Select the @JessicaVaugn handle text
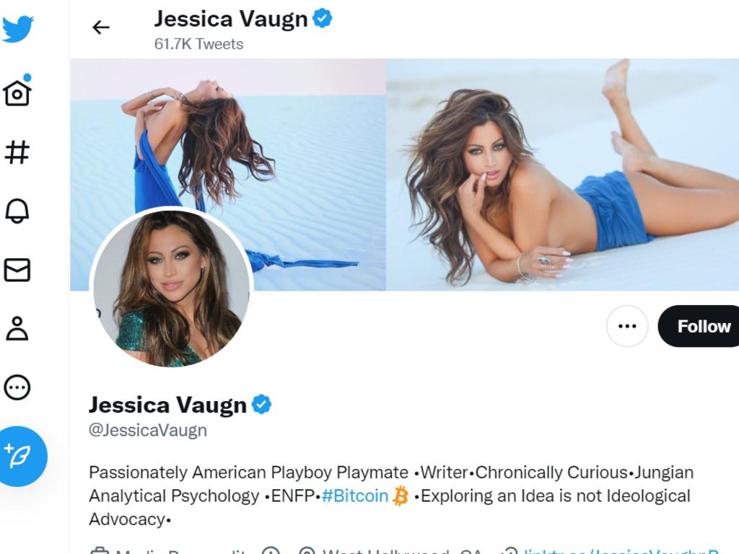This screenshot has height=554, width=739. point(148,430)
